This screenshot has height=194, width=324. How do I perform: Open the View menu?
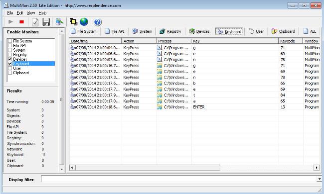pos(31,13)
